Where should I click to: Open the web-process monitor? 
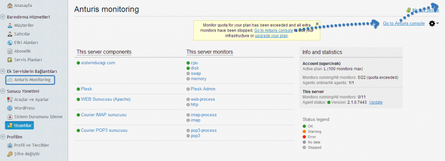tap(203, 99)
